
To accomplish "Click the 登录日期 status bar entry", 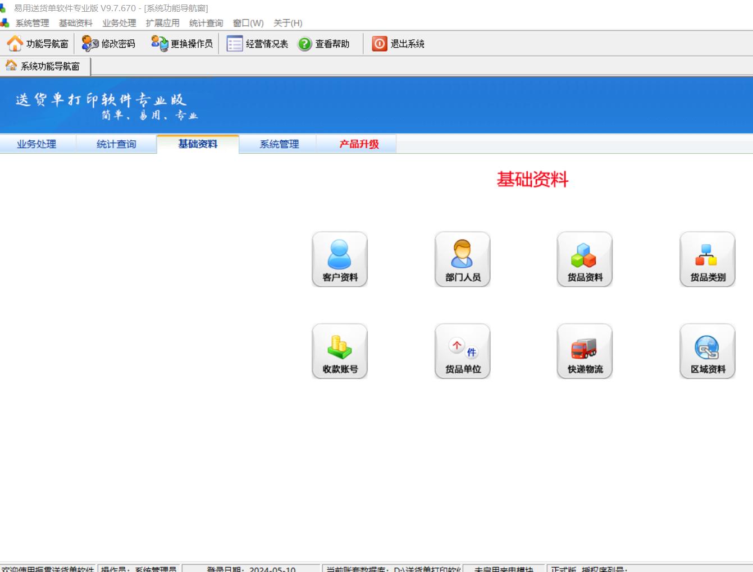I will (x=251, y=569).
